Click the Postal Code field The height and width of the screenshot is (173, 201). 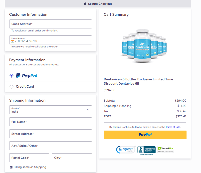tap(29, 158)
